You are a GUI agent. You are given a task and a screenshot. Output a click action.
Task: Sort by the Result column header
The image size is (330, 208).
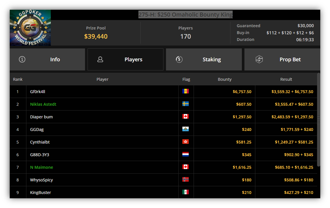coord(286,80)
